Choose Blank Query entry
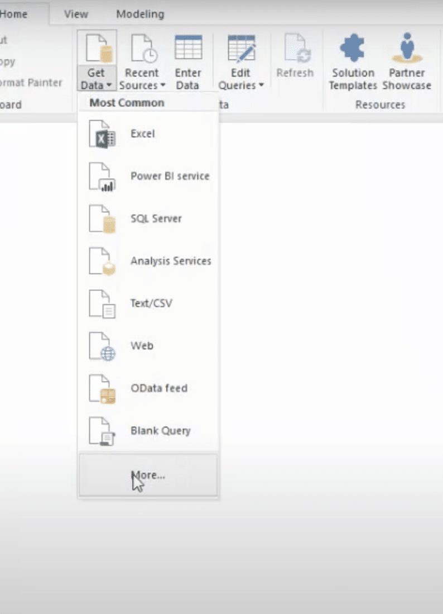The height and width of the screenshot is (614, 443). 148,431
